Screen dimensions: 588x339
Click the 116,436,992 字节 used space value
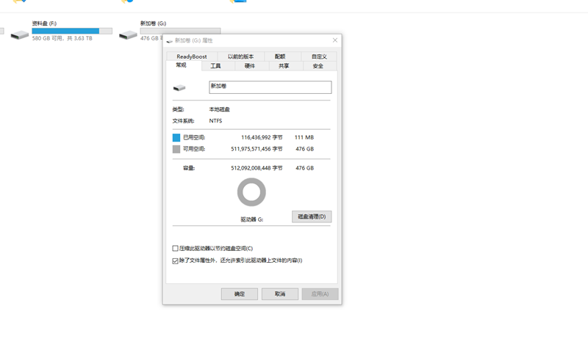tap(262, 137)
